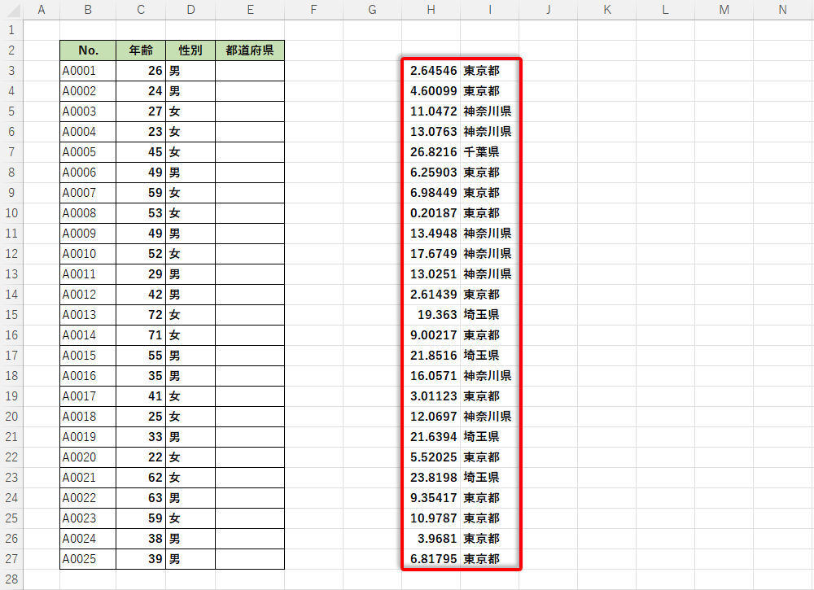Screen dimensions: 814x590
Task: Select cell with value 2.64546
Action: 431,71
